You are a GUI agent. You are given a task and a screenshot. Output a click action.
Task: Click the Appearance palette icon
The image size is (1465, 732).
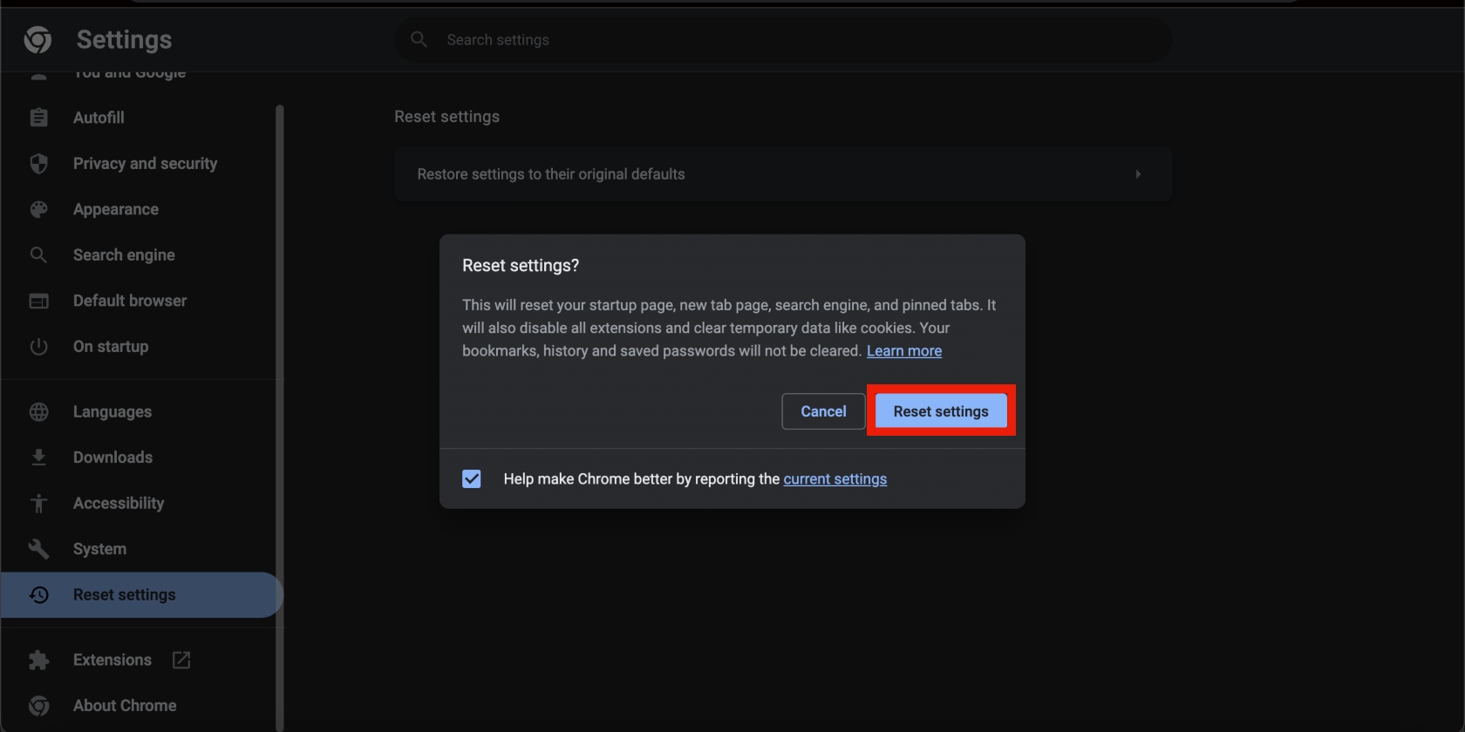[x=38, y=209]
